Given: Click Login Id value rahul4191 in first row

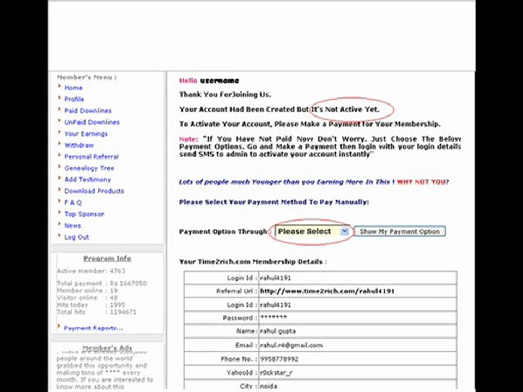Looking at the screenshot, I should pyautogui.click(x=276, y=278).
